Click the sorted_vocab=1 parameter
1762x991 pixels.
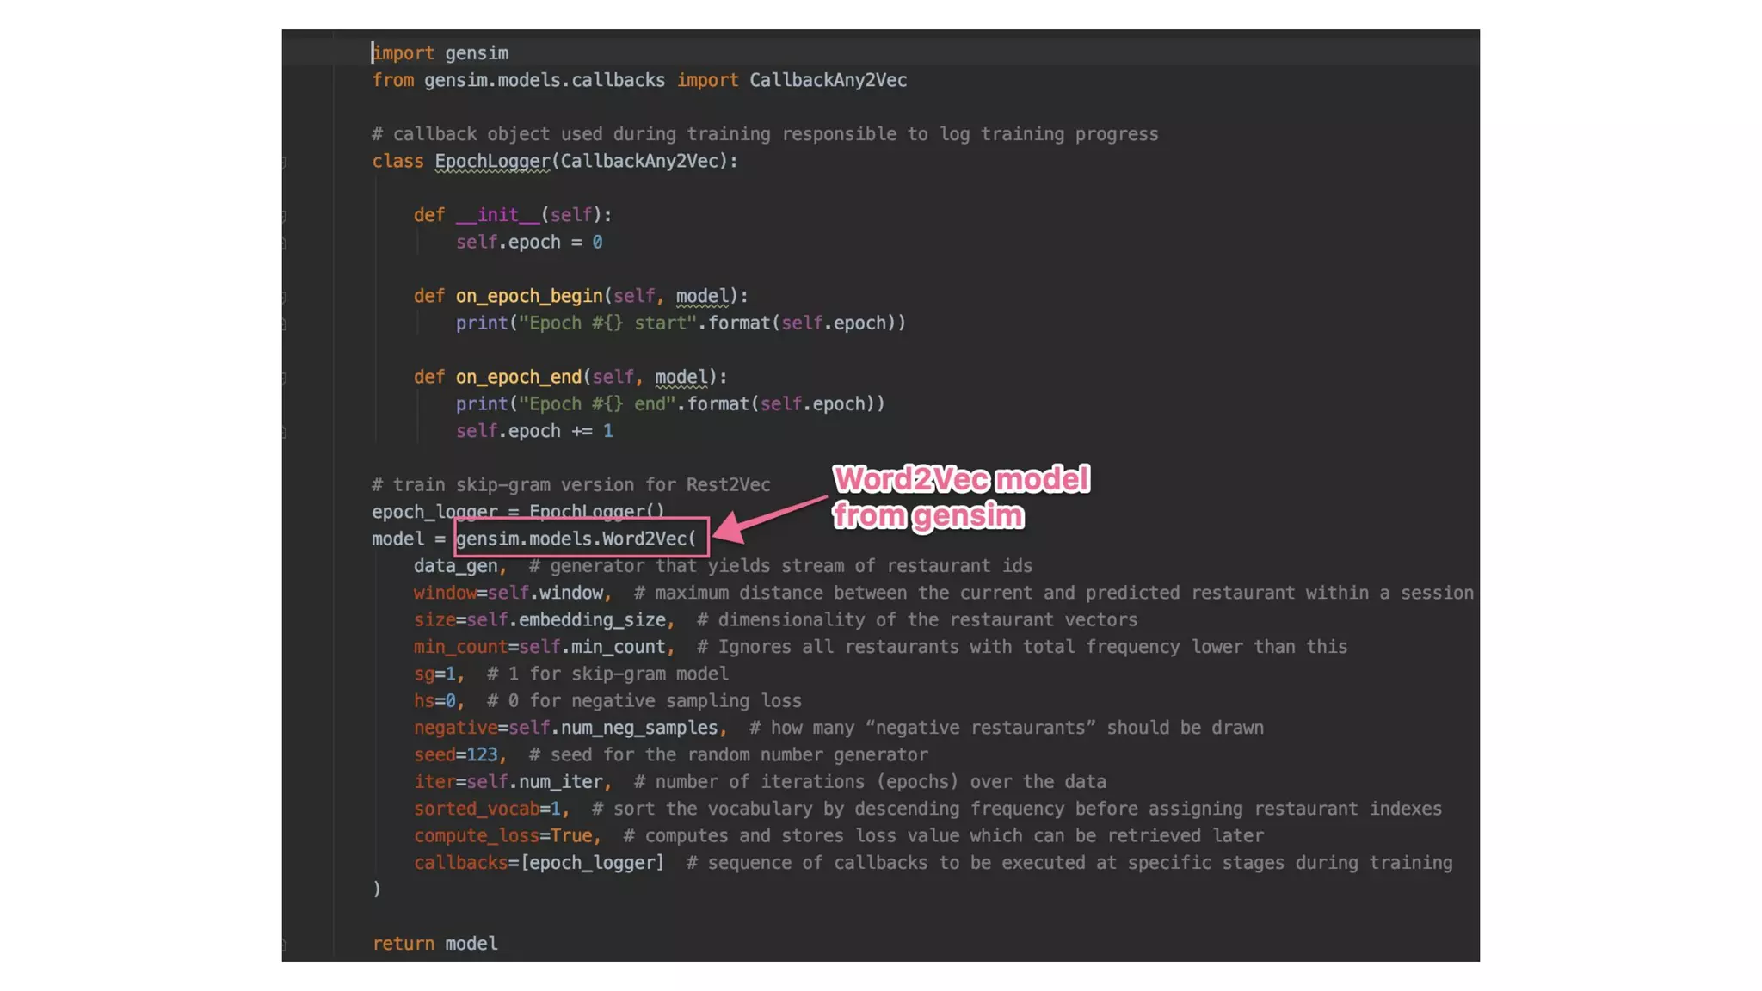coord(491,809)
